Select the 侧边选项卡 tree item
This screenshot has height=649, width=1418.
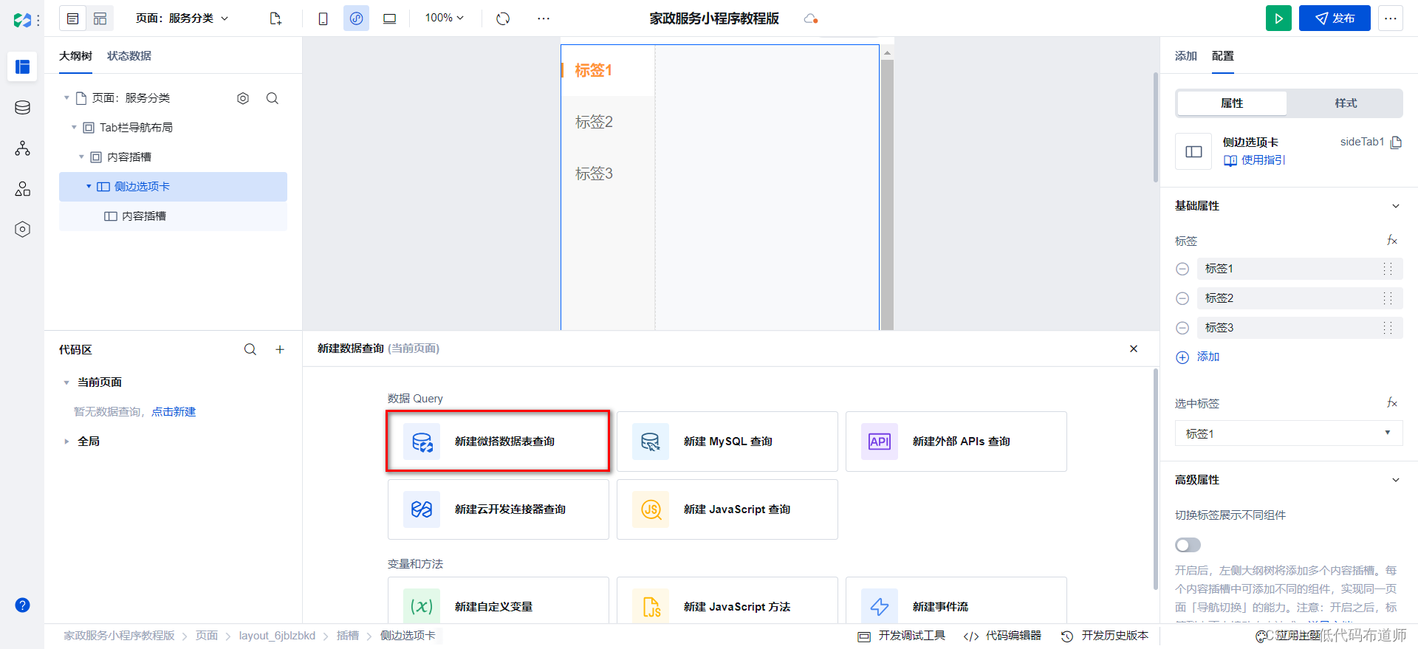(x=173, y=187)
